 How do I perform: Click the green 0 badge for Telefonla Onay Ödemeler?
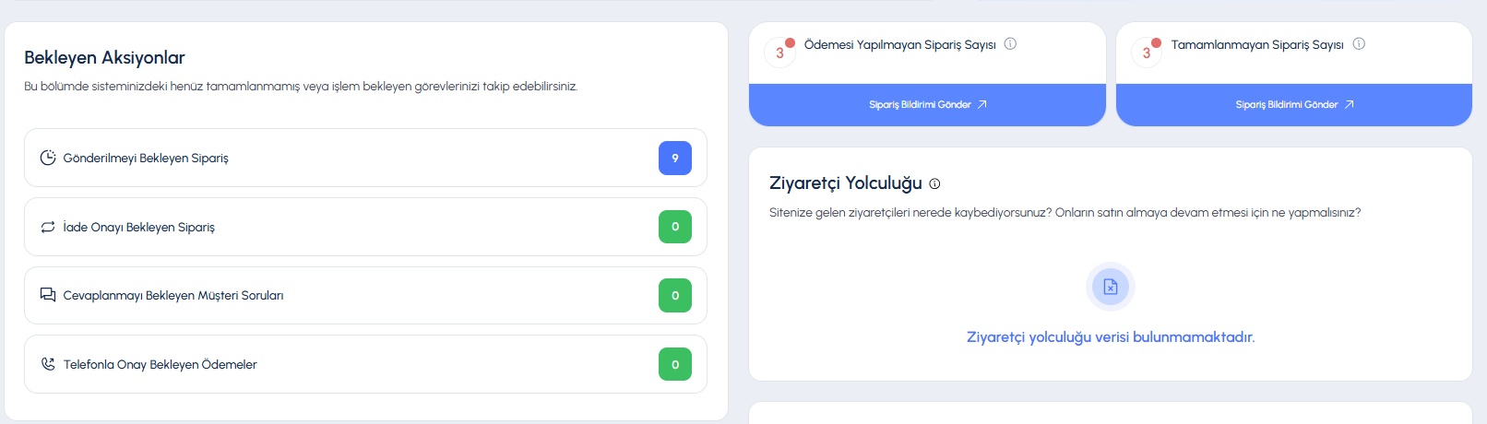point(675,364)
